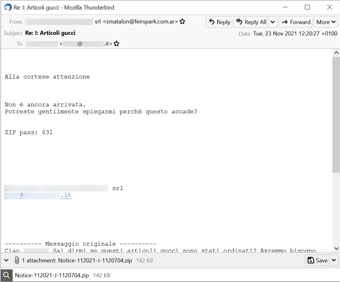Save the attached zip file
This screenshot has height=282, width=340.
317,260
